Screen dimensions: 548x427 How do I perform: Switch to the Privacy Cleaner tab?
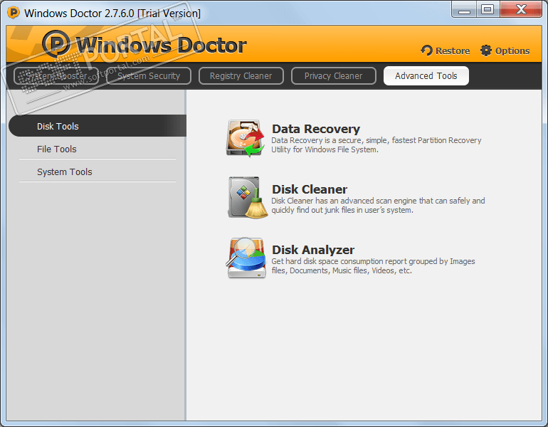coord(333,76)
